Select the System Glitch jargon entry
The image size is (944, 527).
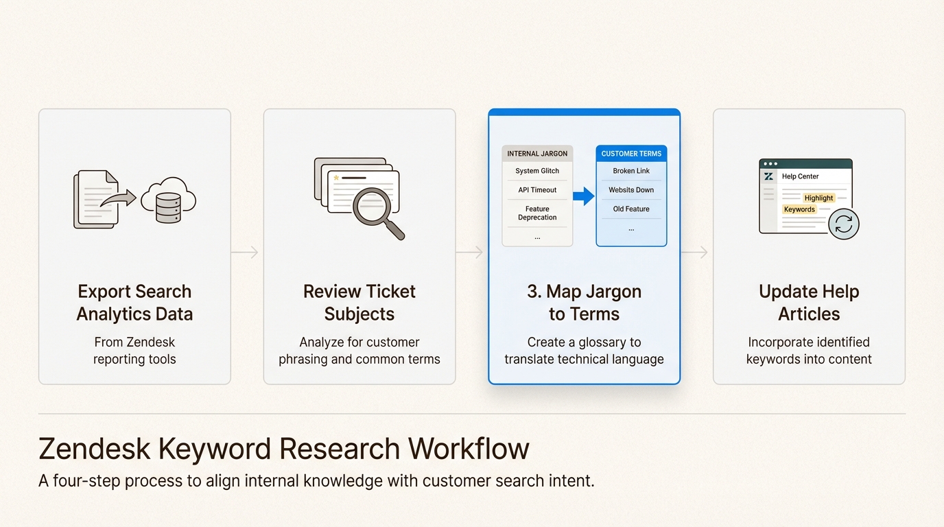pyautogui.click(x=536, y=170)
